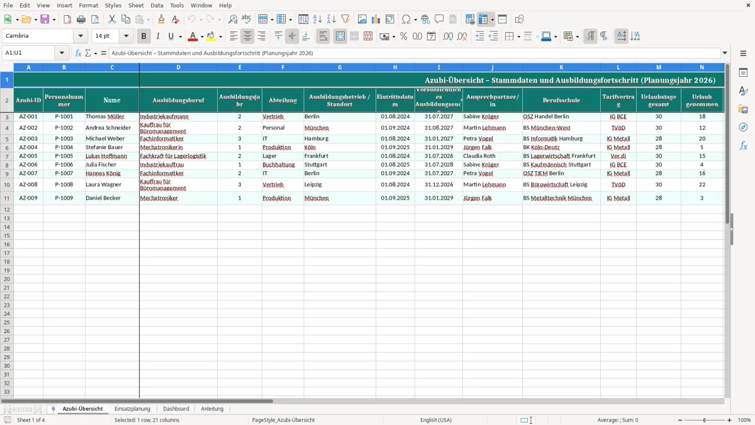Open font color dropdown arrow
The height and width of the screenshot is (425, 755).
(x=202, y=37)
